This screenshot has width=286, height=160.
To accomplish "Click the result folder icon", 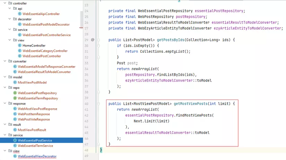I will click(10, 125).
